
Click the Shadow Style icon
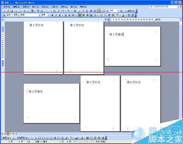pos(99,138)
